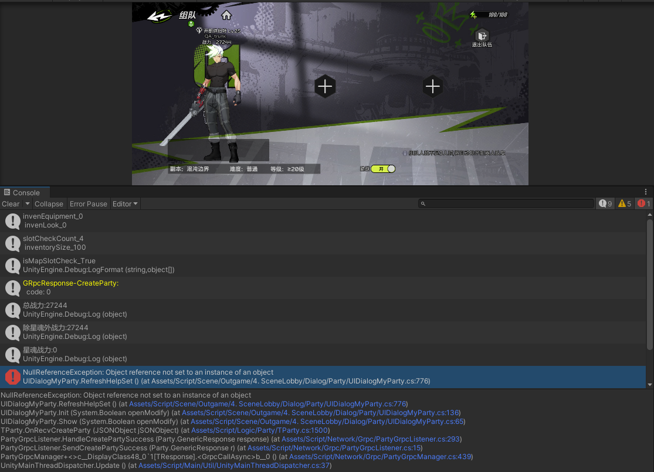Add member via middle plus hexagon slot
654x472 pixels.
coord(324,87)
